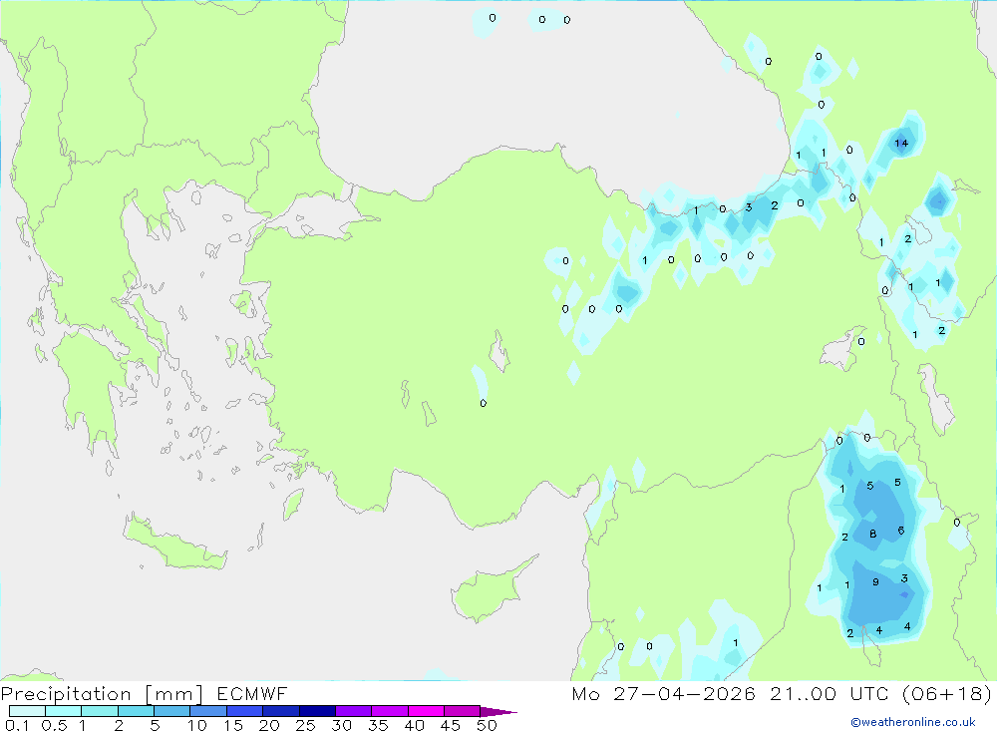
Task: Click the 15–20 mm legend color segment
Action: (x=244, y=711)
